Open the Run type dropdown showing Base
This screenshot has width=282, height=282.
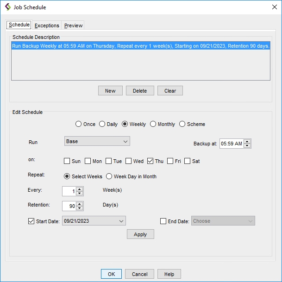coord(97,141)
